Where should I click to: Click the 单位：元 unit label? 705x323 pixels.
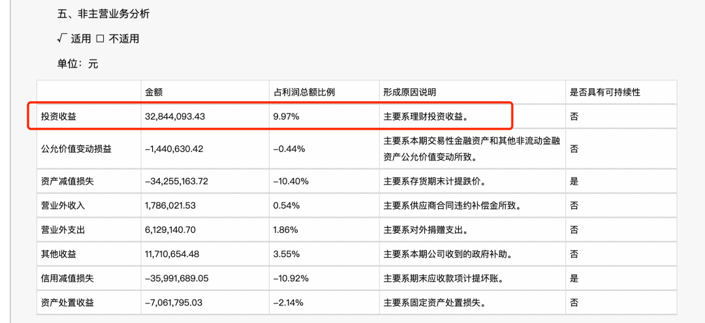click(78, 64)
